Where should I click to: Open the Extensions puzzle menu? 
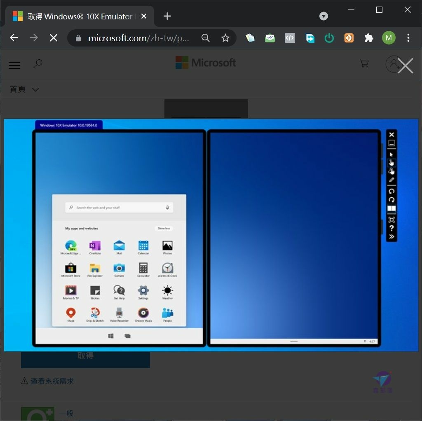(368, 38)
